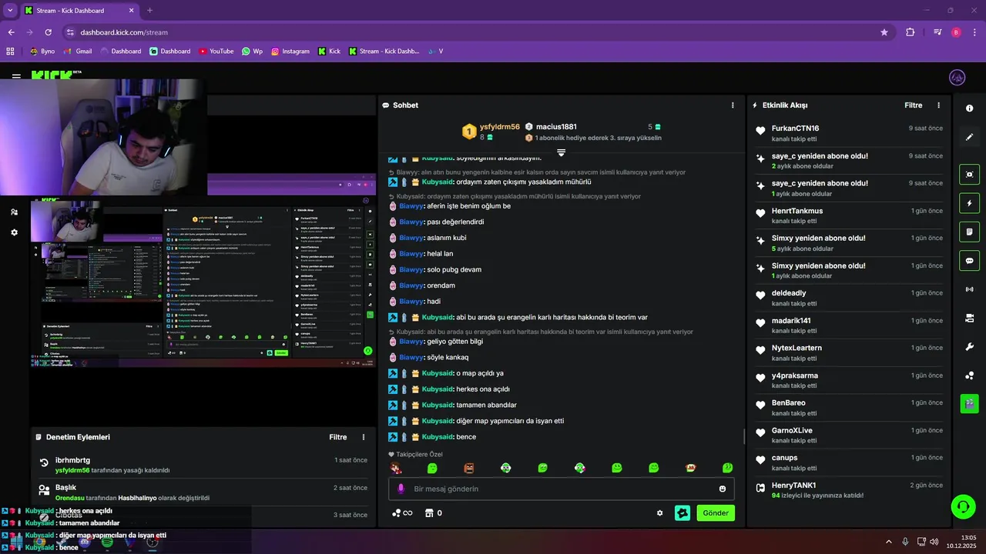Image resolution: width=986 pixels, height=554 pixels.
Task: Open the Kick bookmark
Action: (328, 52)
